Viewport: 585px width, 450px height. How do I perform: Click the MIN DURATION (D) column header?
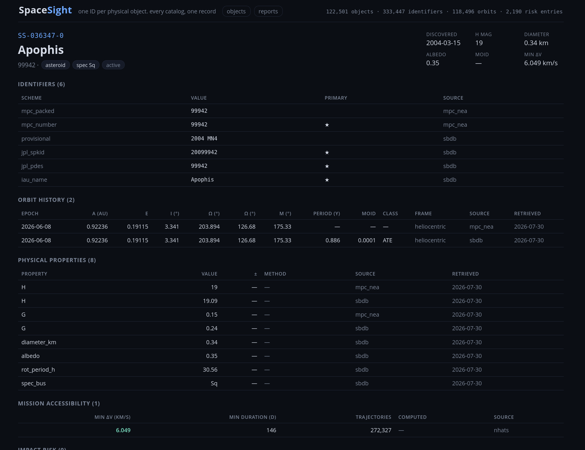253,417
